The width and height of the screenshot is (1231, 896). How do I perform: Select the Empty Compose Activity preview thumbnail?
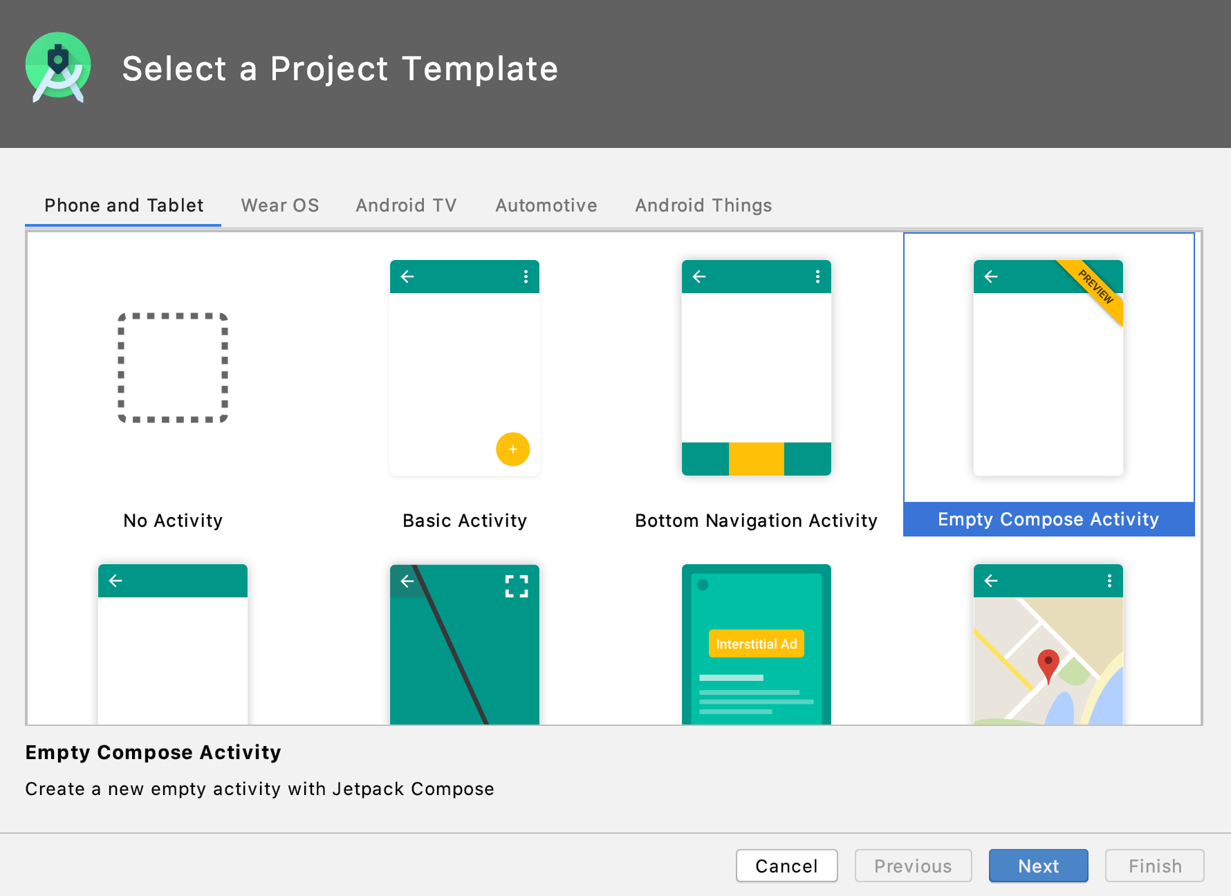click(x=1048, y=368)
